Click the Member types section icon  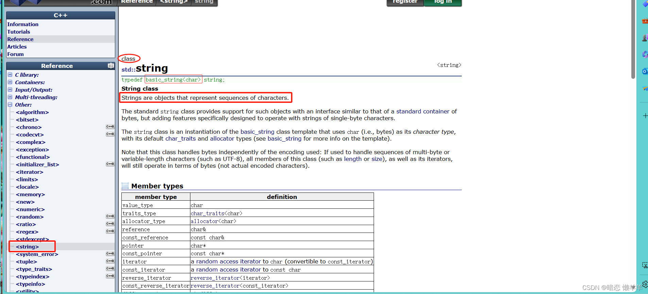click(125, 186)
